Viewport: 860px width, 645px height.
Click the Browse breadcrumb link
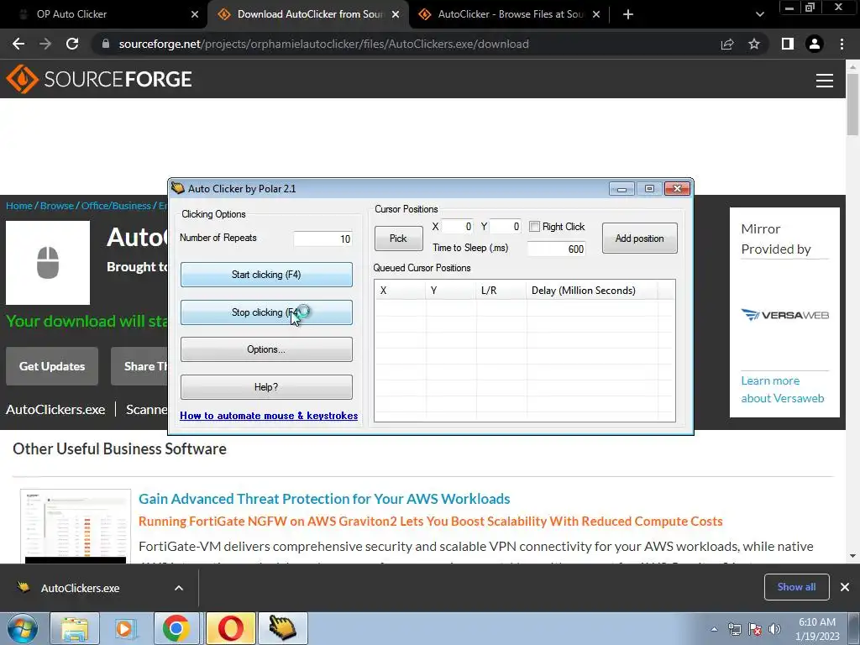[57, 206]
